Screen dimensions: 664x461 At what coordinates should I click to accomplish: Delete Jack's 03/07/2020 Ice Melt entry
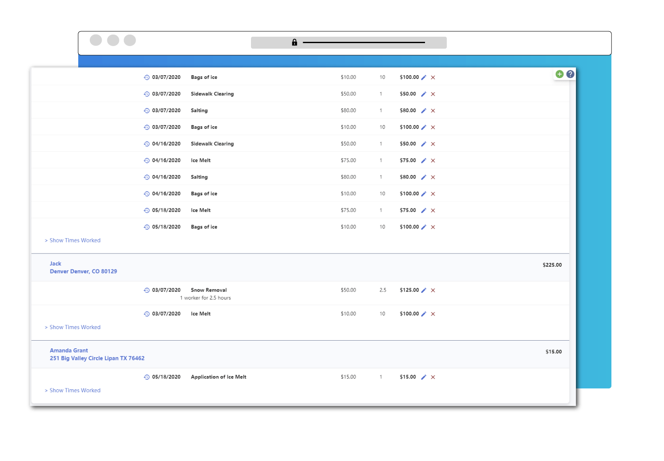(433, 314)
